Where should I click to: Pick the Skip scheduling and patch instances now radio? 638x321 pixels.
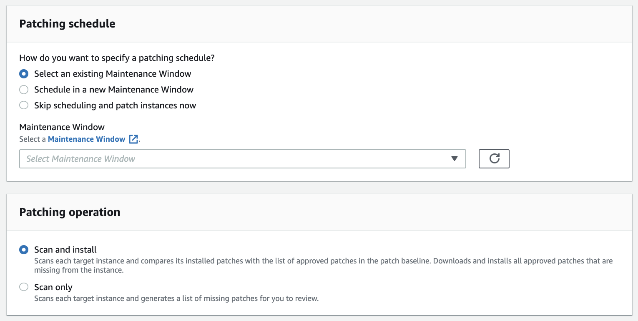tap(24, 105)
